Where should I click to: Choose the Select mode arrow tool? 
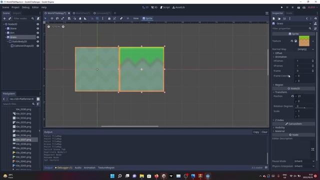(45, 18)
